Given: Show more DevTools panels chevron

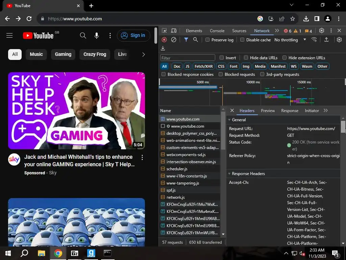Looking at the screenshot, I should (x=277, y=30).
